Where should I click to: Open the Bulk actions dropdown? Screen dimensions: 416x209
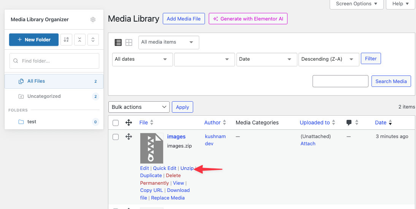coord(139,107)
